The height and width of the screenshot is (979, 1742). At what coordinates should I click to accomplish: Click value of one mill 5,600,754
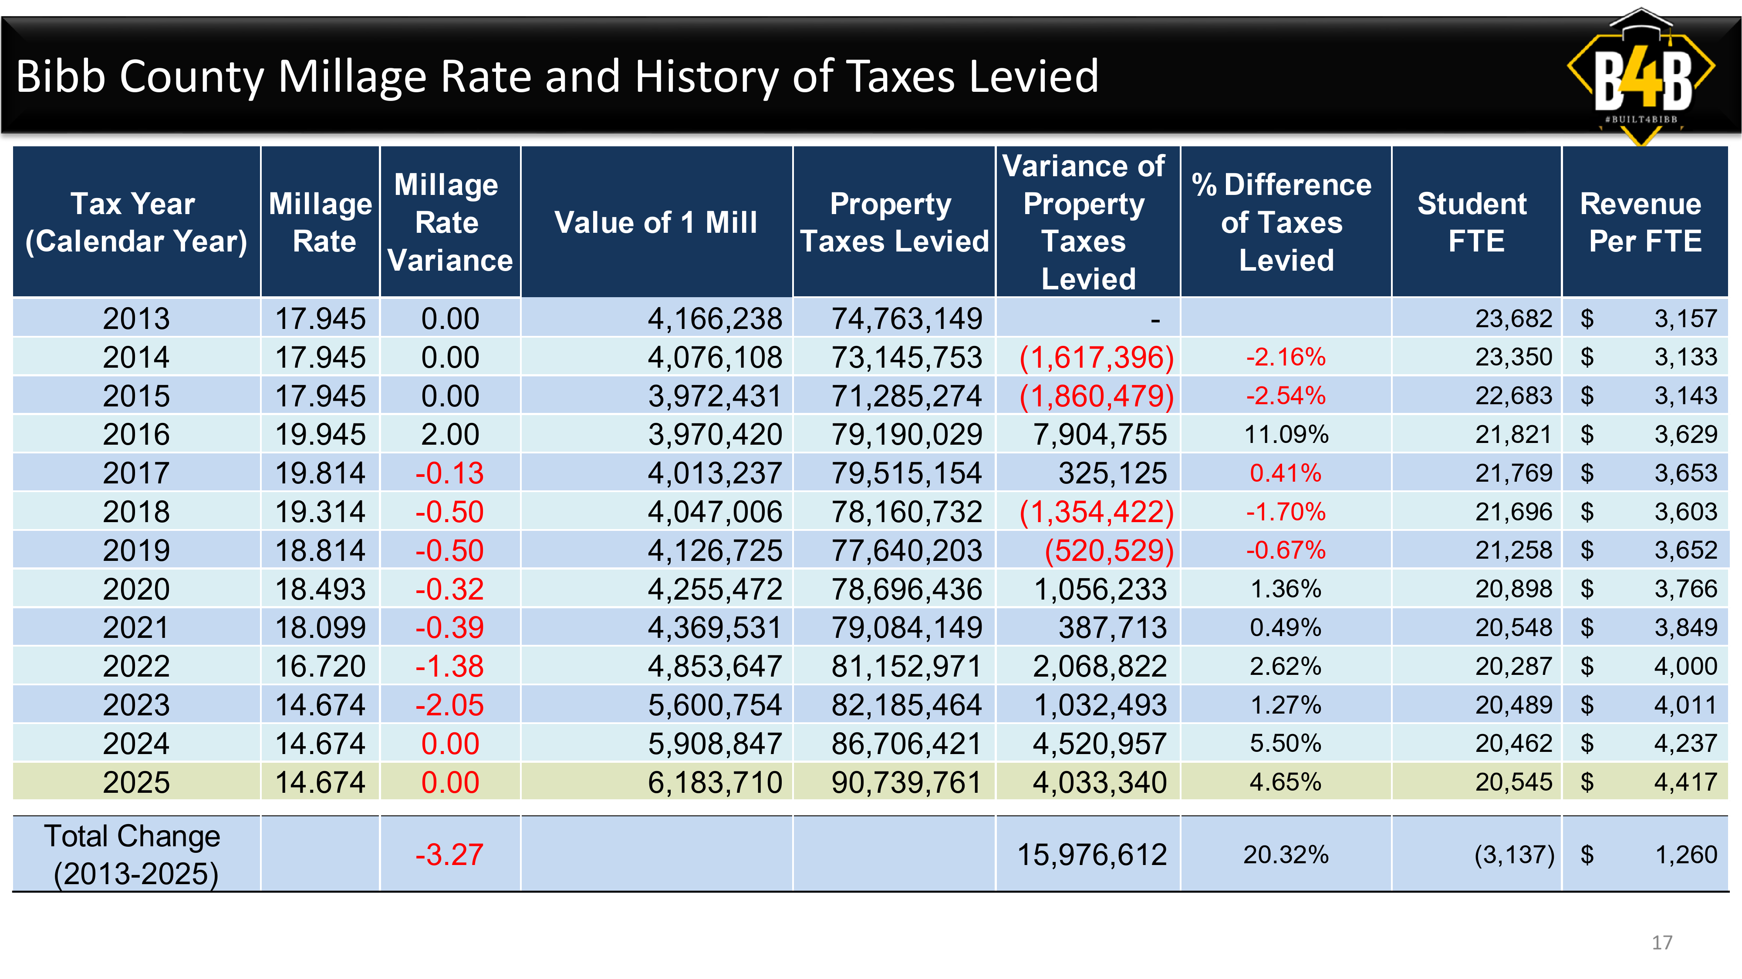point(715,705)
